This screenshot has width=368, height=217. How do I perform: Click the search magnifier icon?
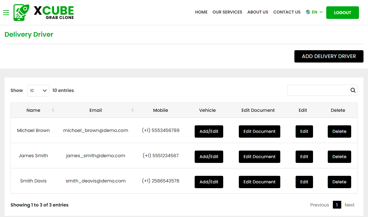(x=353, y=90)
